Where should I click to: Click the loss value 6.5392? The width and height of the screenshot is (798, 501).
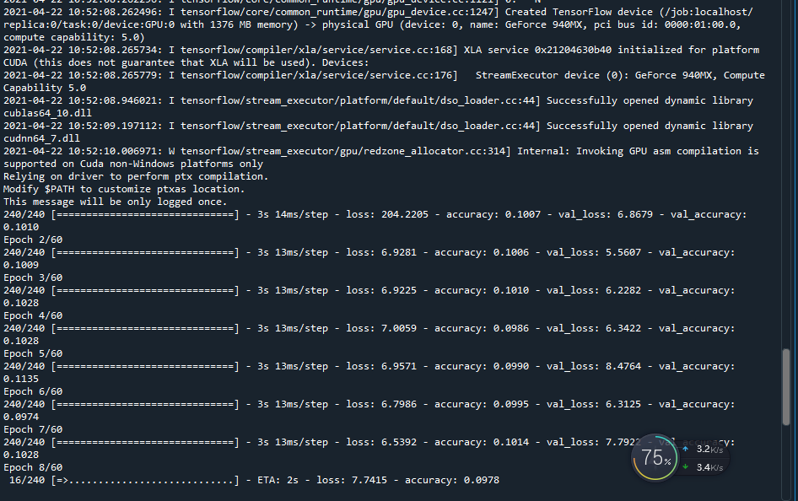pos(399,442)
